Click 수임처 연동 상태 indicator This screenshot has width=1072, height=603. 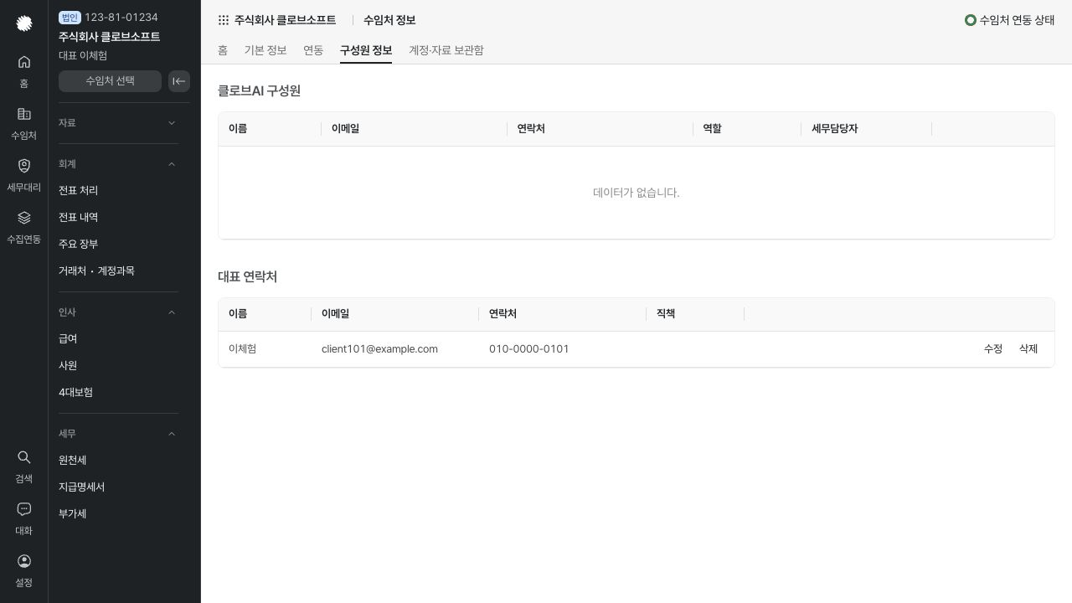[1010, 20]
